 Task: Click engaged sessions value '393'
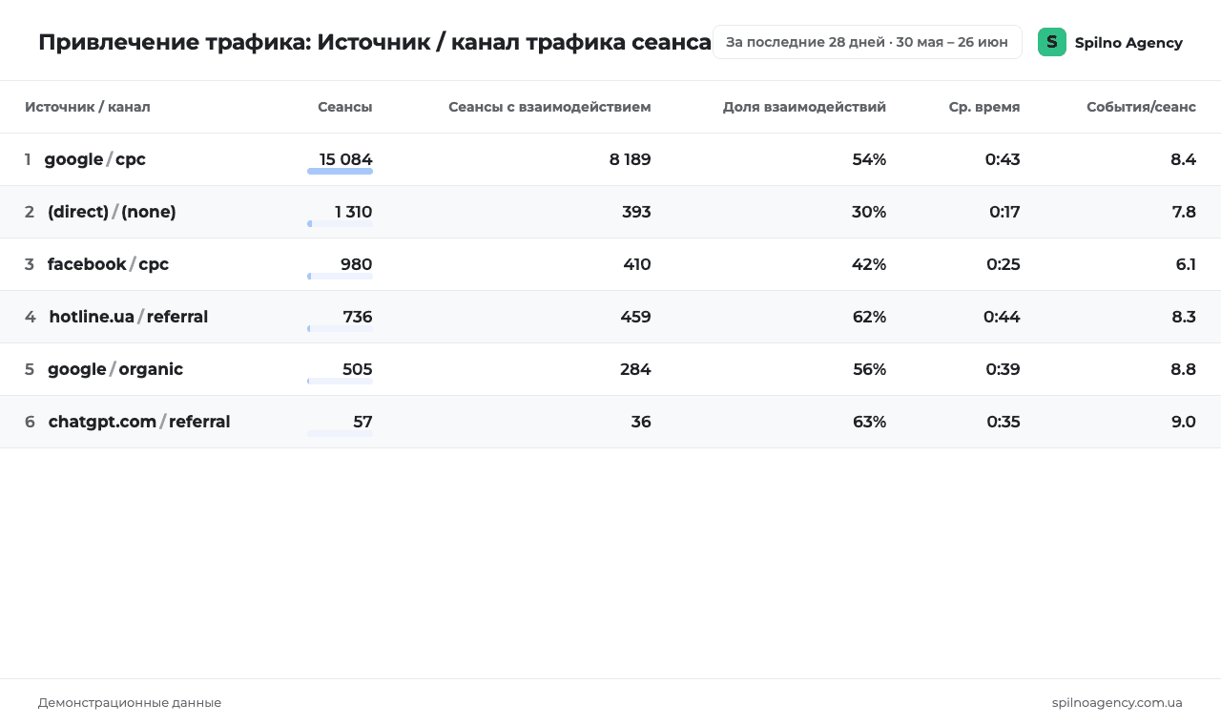point(636,212)
